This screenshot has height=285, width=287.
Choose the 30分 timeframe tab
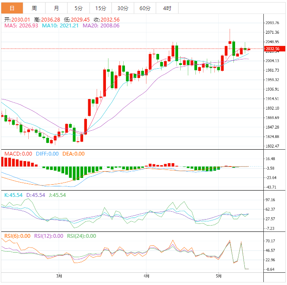pyautogui.click(x=123, y=8)
